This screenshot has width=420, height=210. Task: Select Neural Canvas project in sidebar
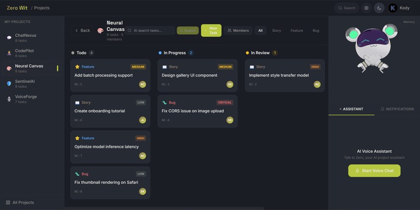(32, 69)
